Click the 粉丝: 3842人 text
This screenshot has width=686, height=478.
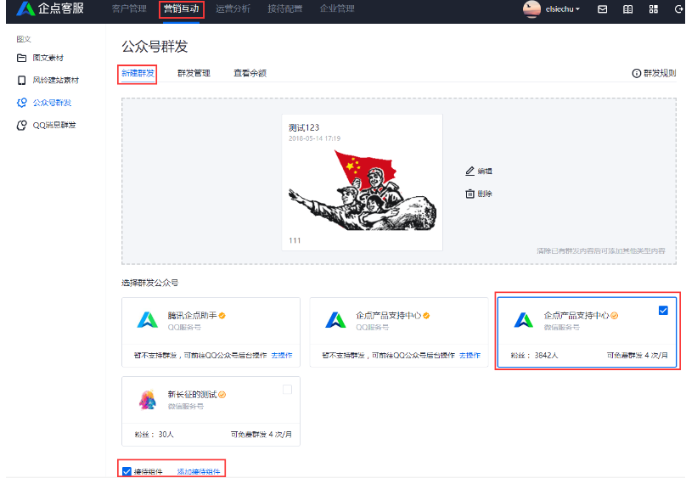[534, 356]
